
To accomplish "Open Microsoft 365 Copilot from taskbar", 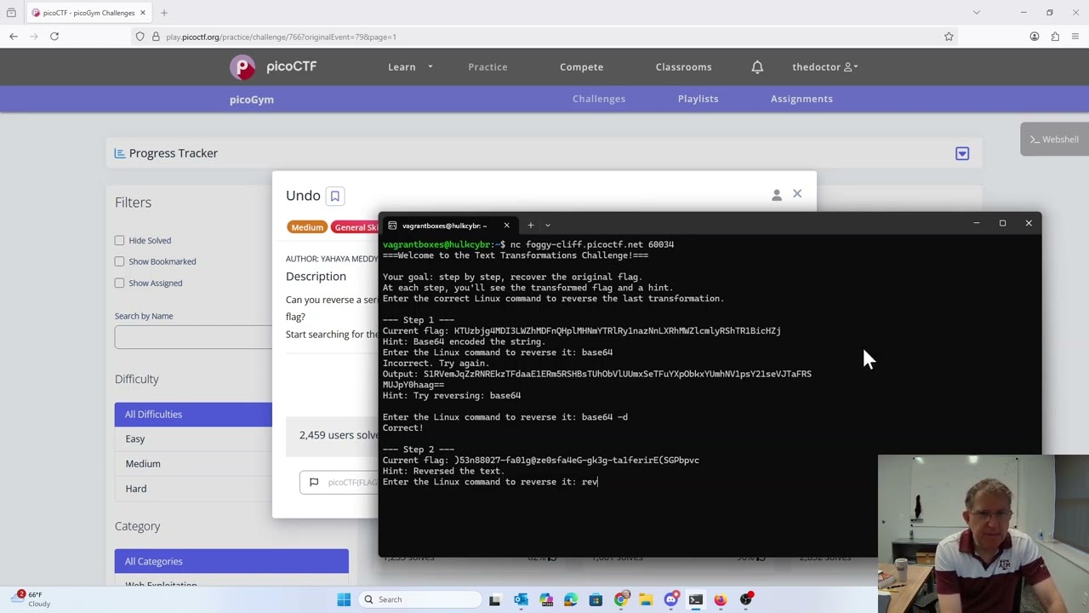I will click(545, 599).
